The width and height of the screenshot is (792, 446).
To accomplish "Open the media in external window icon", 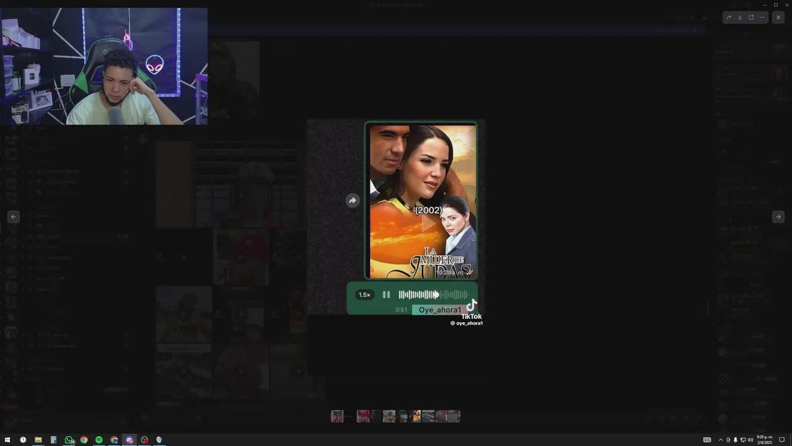I will pos(751,17).
